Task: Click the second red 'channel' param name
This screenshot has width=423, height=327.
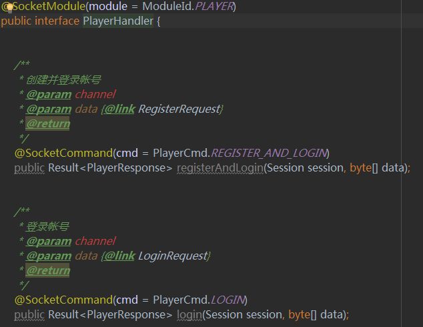Action: (95, 241)
